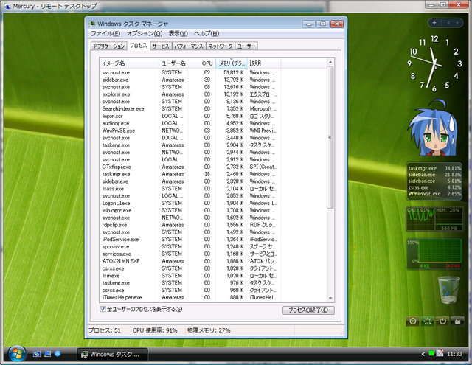This screenshot has width=472, height=365.
Task: Click the sidebar add gadget plus icon
Action: tap(434, 23)
